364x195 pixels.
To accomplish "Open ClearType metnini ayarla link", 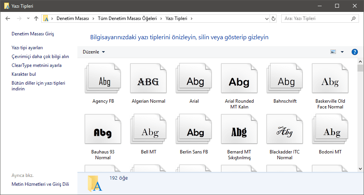I will [37, 65].
